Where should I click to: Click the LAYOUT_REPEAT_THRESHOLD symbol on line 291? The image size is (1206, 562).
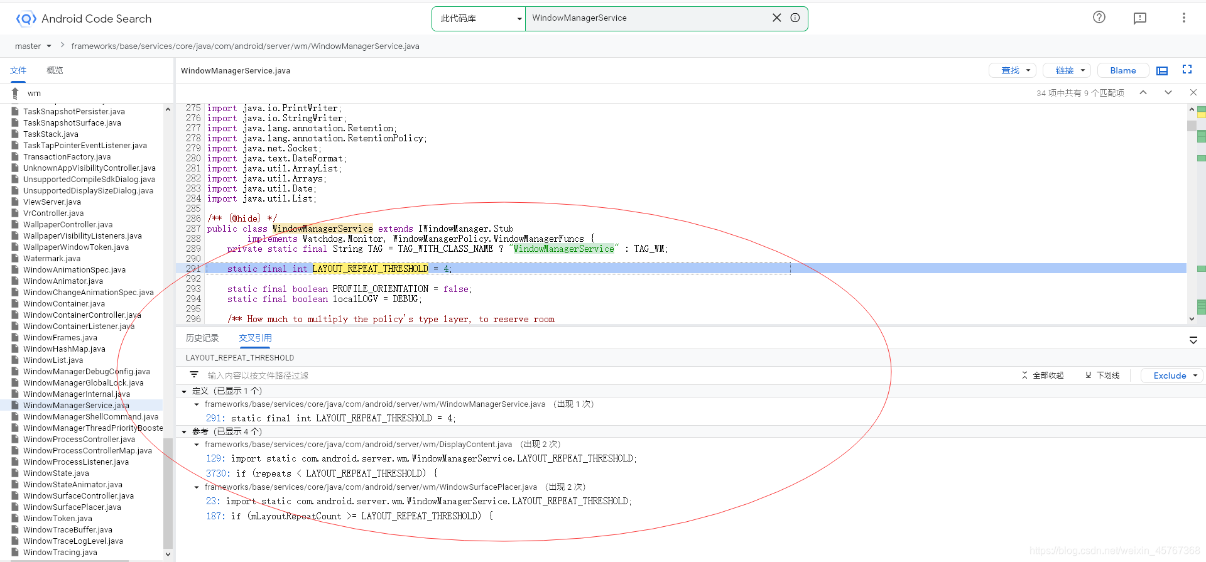point(370,269)
